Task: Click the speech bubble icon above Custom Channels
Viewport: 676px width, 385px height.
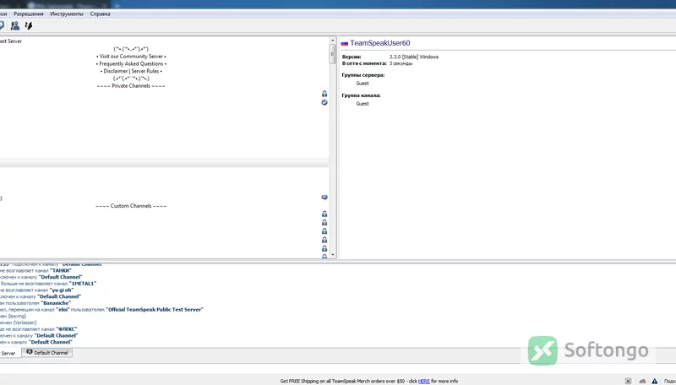Action: coord(324,198)
